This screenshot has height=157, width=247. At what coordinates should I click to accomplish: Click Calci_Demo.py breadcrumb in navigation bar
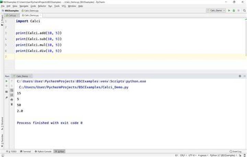pos(30,11)
